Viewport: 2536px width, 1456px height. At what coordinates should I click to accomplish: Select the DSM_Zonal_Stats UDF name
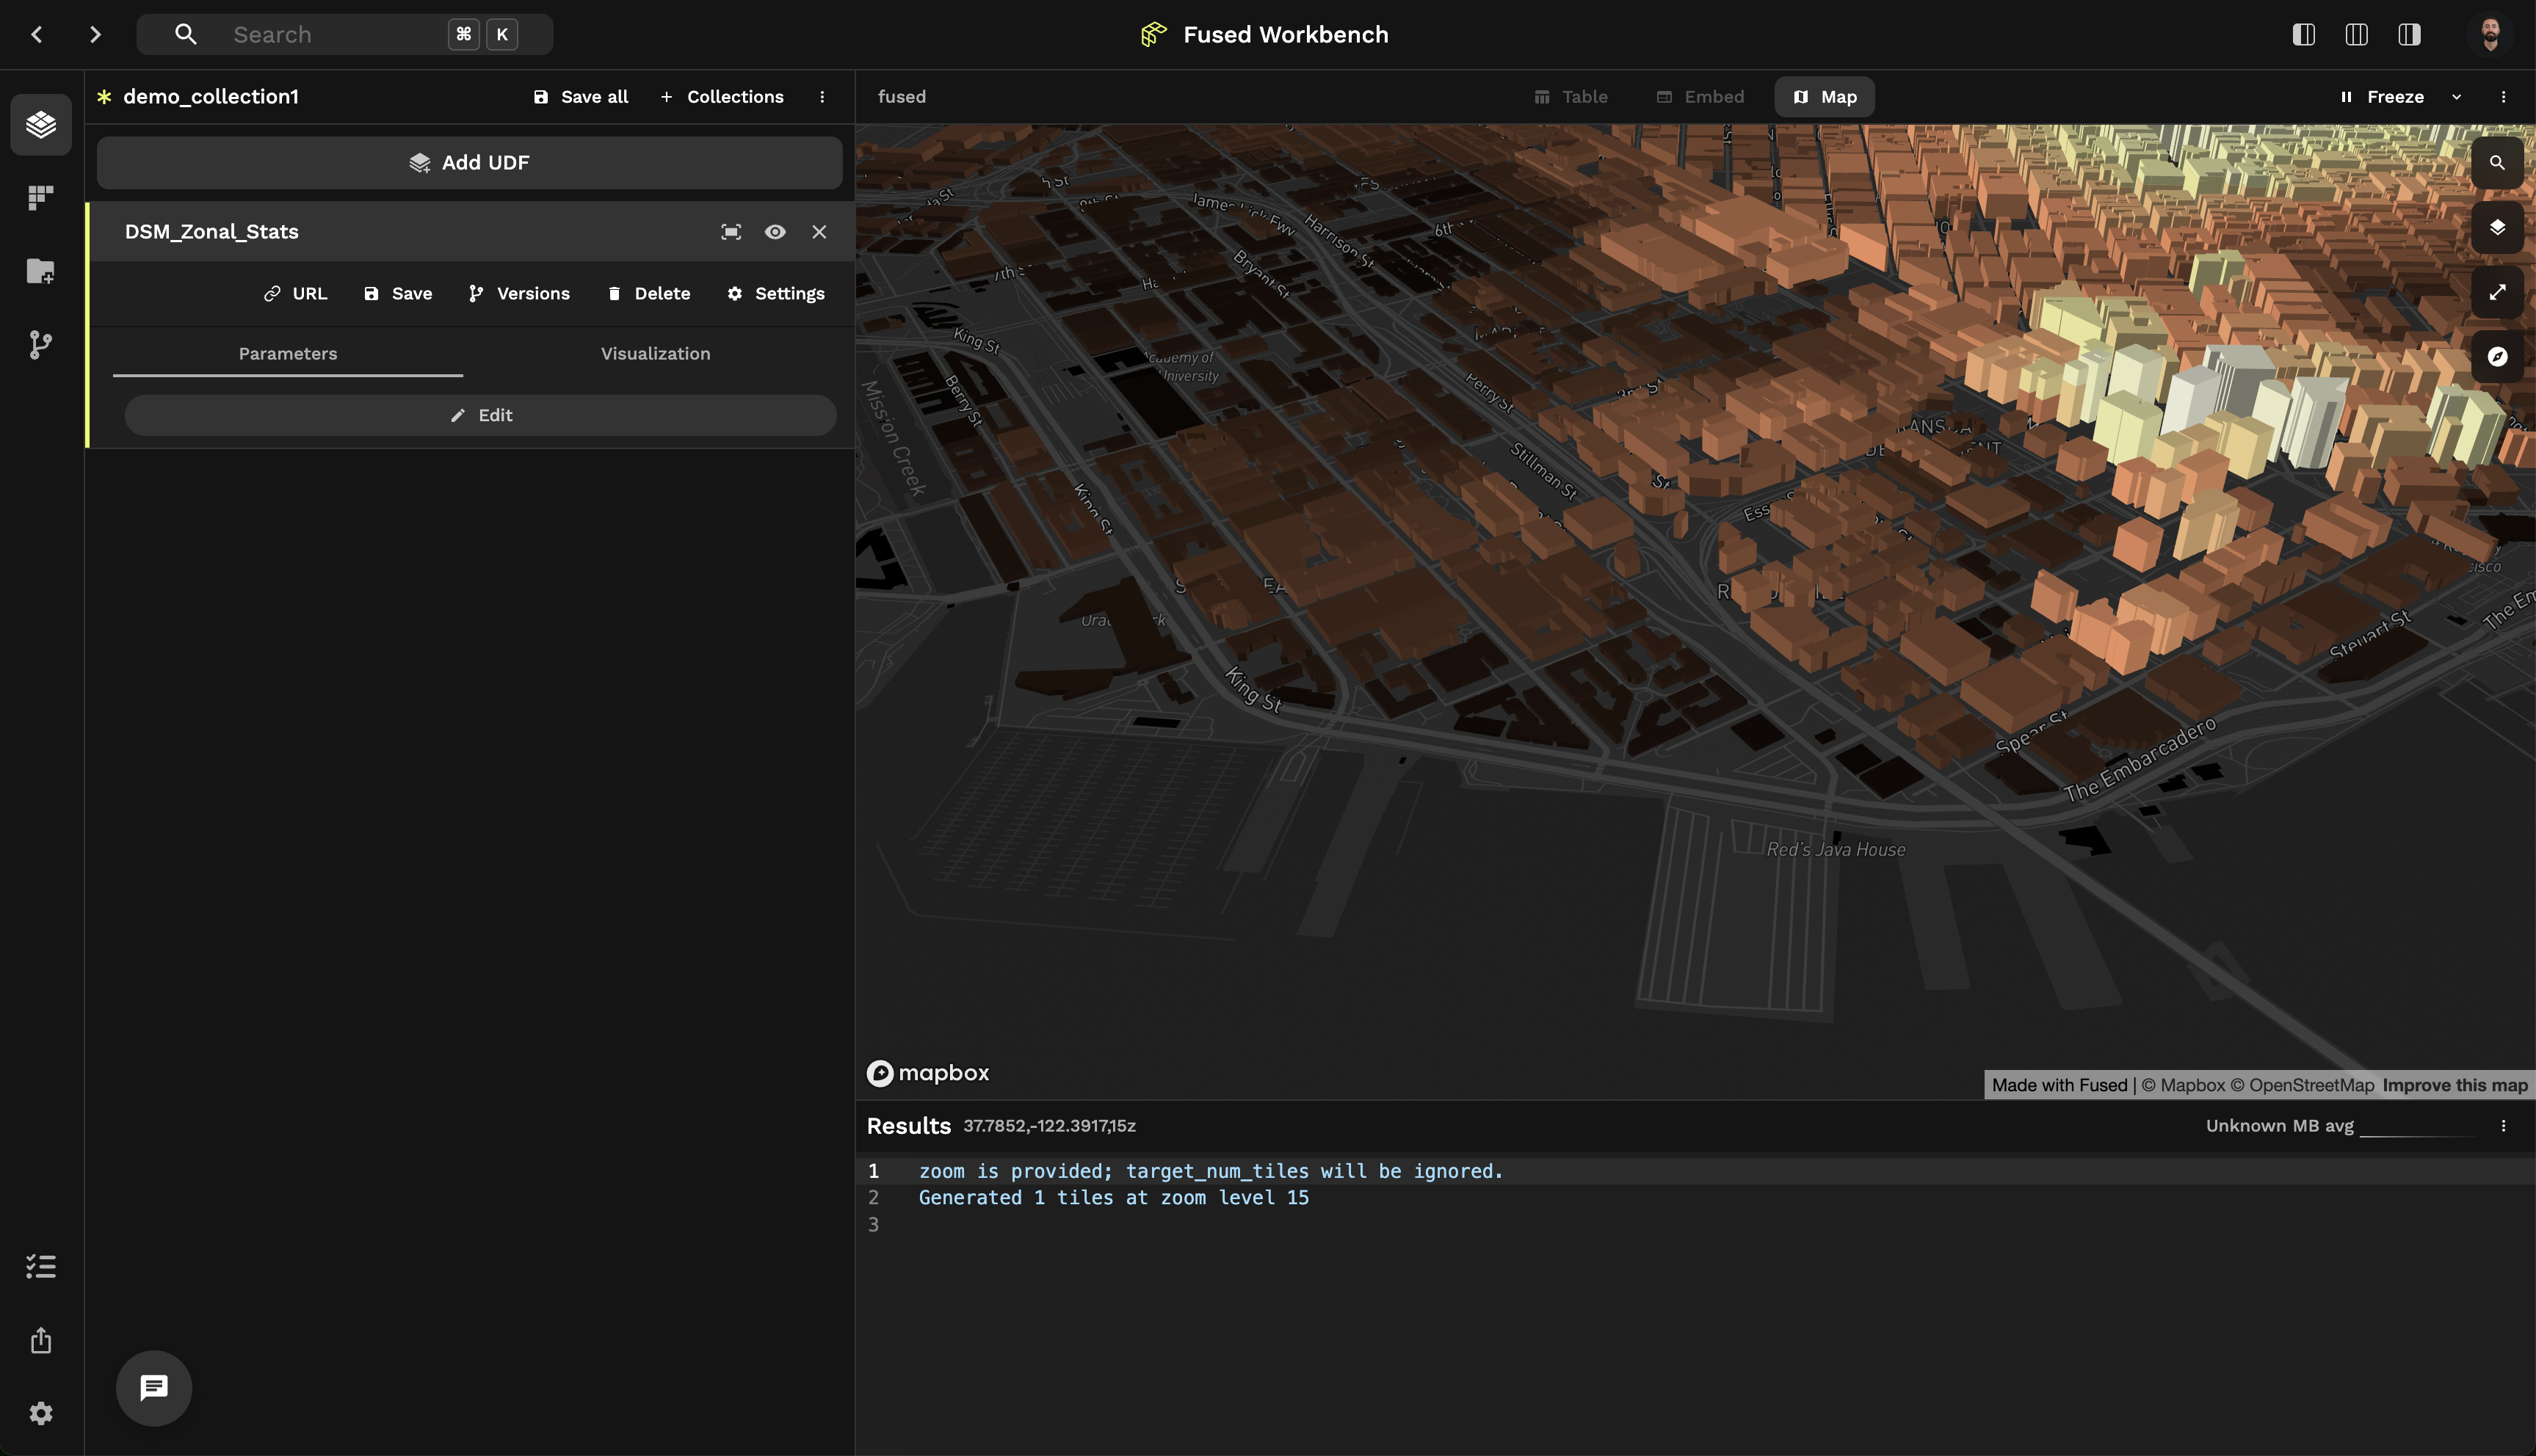pyautogui.click(x=212, y=232)
